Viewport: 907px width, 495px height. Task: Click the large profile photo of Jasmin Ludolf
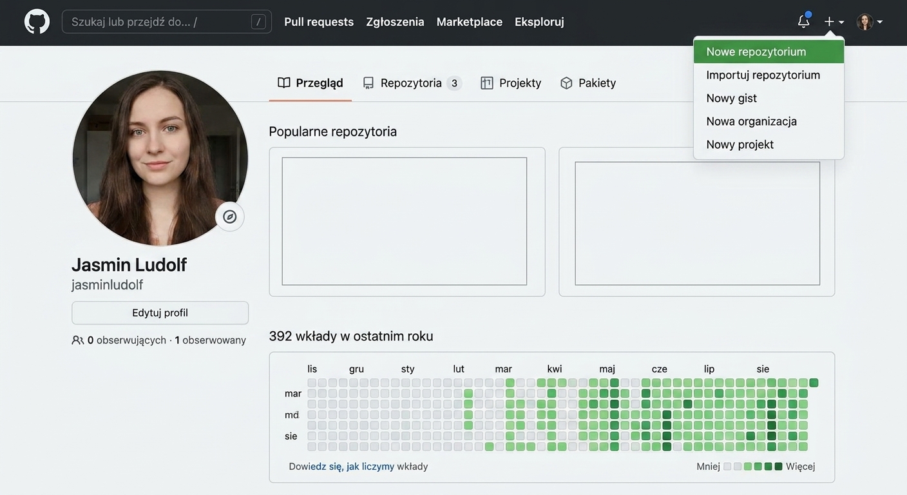160,158
